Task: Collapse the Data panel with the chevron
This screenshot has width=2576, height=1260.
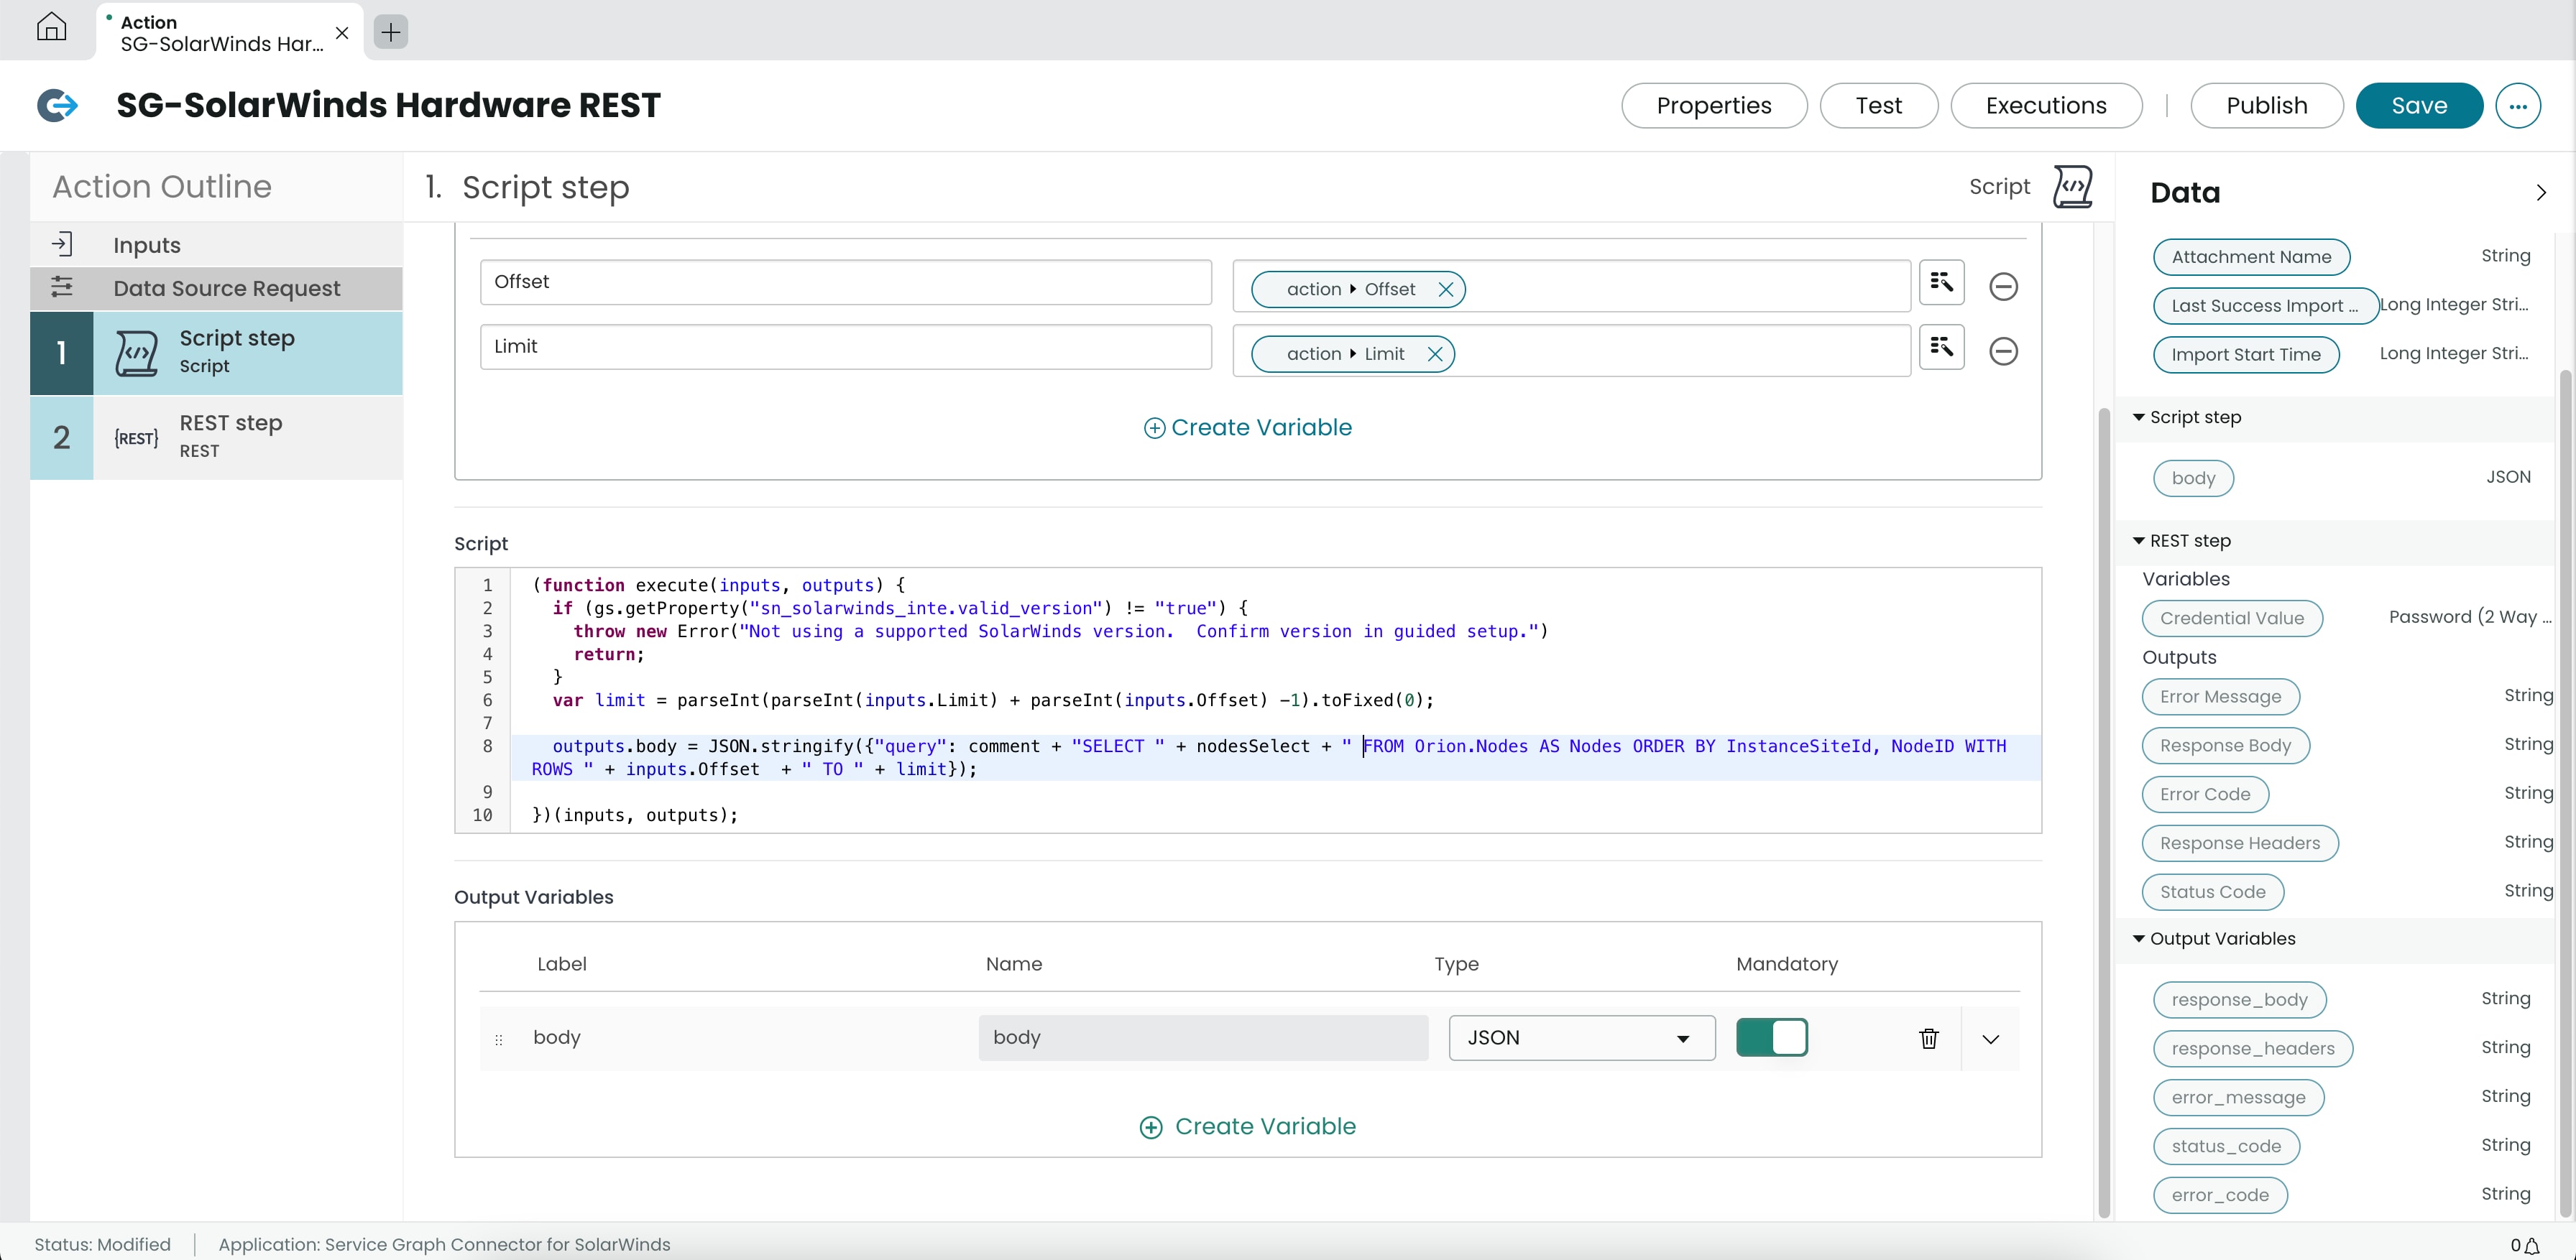Action: tap(2540, 193)
